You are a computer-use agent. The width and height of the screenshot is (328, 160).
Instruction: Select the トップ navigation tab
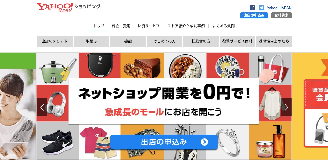click(x=99, y=26)
